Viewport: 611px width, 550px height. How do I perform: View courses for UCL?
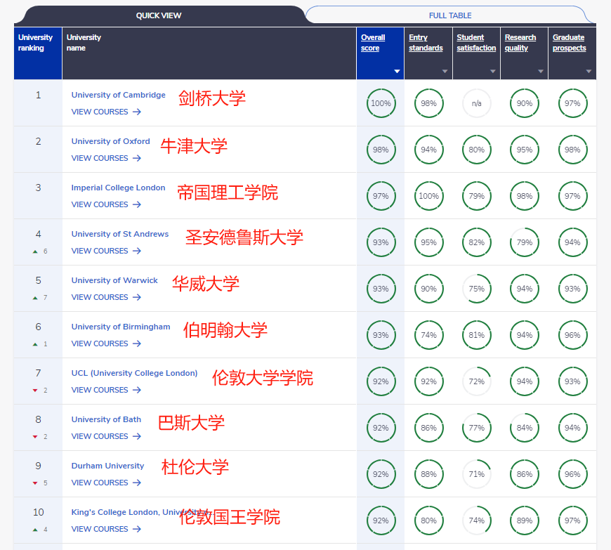[106, 390]
